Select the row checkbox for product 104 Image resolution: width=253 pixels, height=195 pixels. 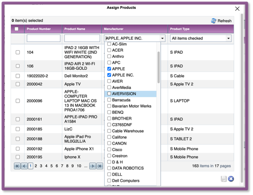click(x=18, y=52)
